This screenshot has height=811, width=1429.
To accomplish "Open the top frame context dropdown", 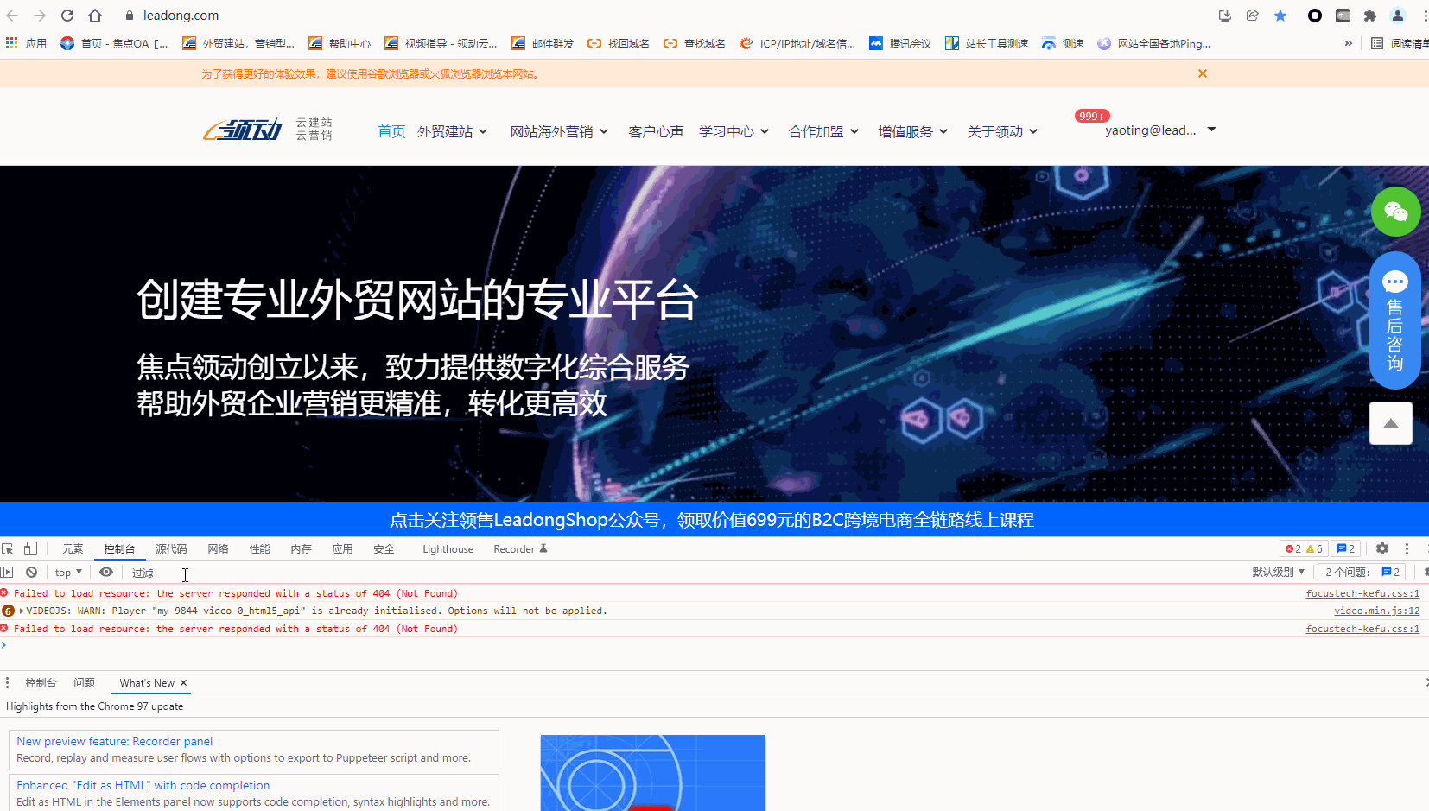I will coord(67,572).
